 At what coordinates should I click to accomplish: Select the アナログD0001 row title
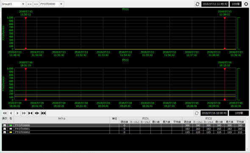click(x=22, y=129)
